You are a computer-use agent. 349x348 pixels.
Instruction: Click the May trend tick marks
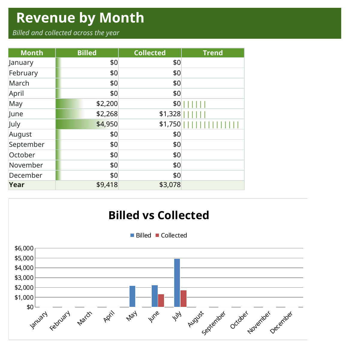(195, 104)
